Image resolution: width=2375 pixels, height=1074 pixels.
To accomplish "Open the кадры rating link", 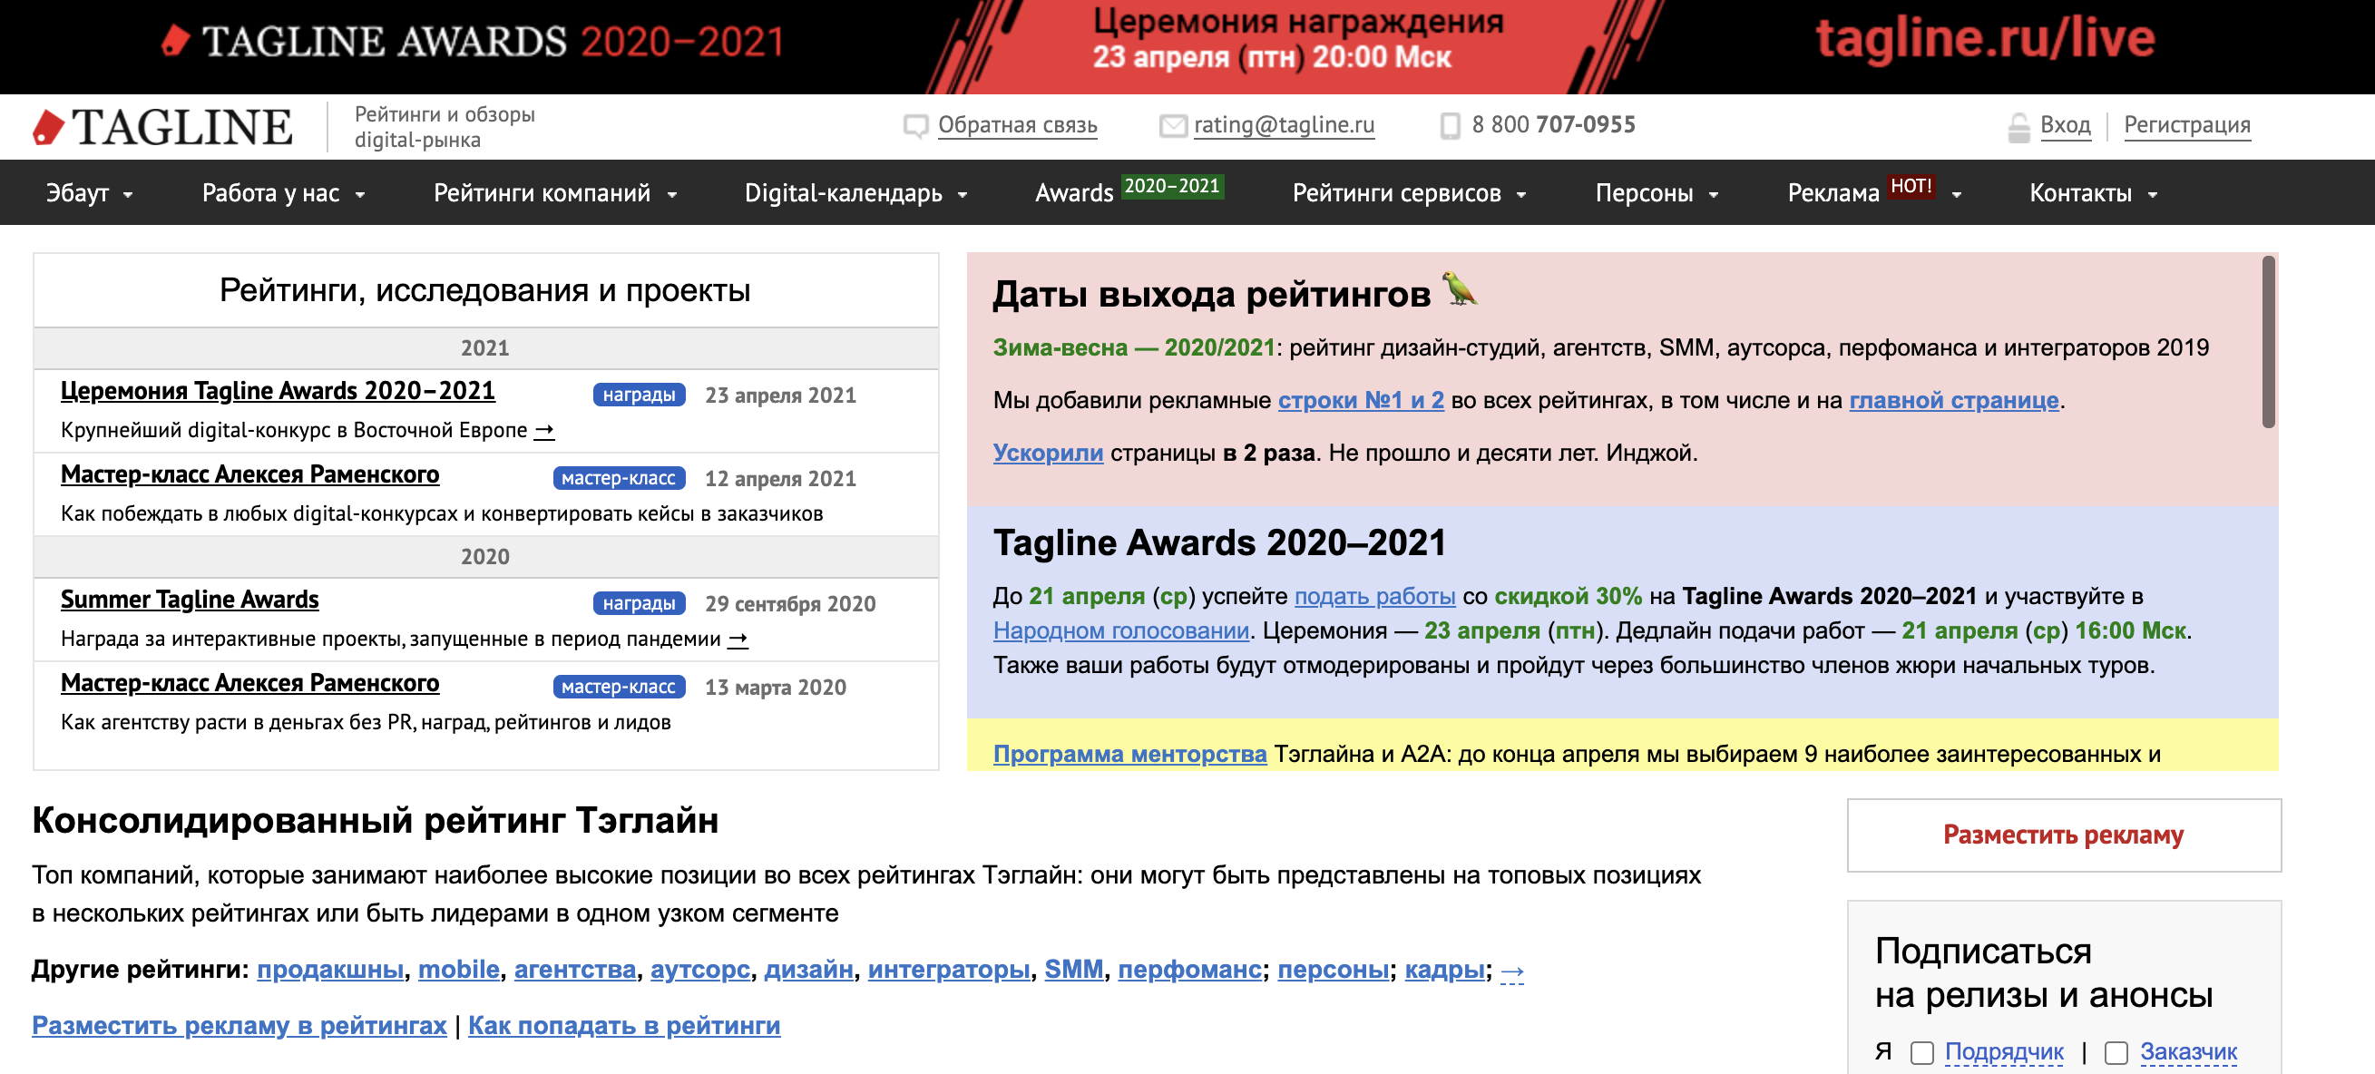I will [x=1445, y=970].
